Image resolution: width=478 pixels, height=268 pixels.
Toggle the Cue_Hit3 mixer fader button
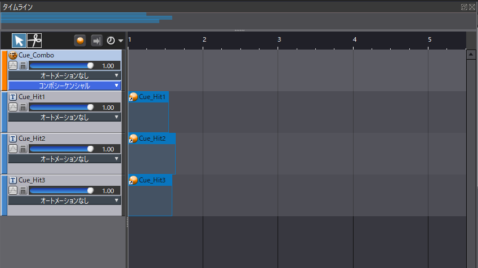[23, 190]
